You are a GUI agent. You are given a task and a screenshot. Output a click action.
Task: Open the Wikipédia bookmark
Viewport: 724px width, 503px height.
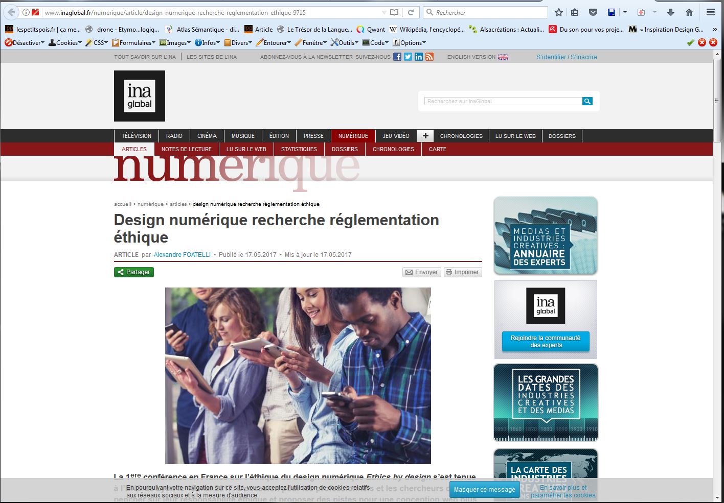427,30
